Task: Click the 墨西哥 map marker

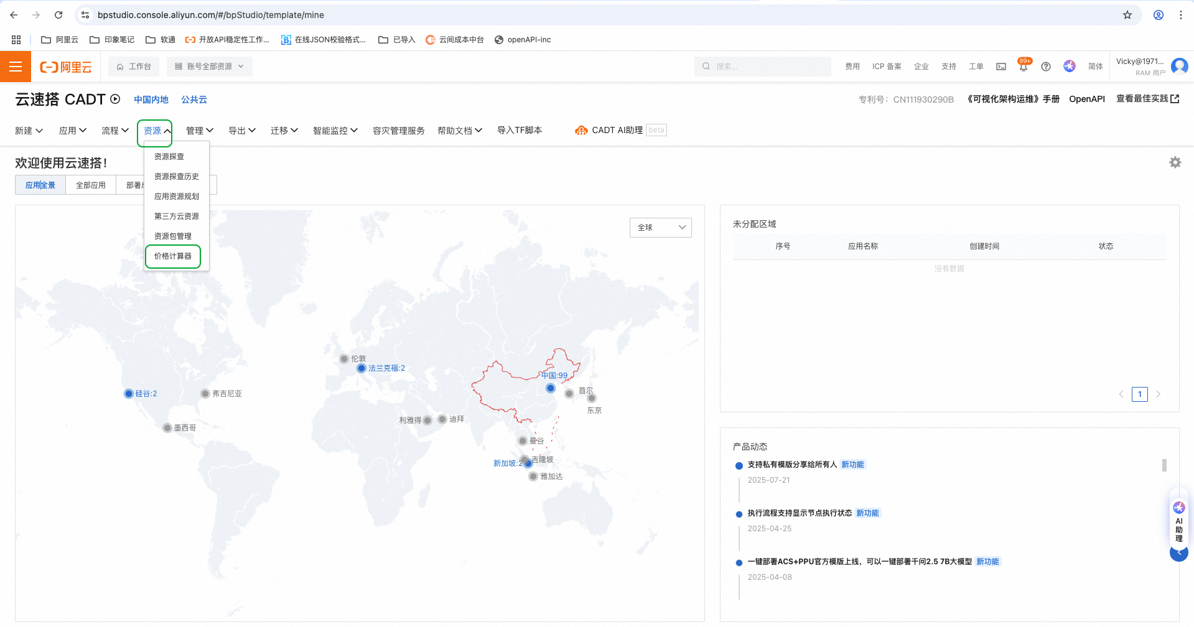Action: (167, 428)
